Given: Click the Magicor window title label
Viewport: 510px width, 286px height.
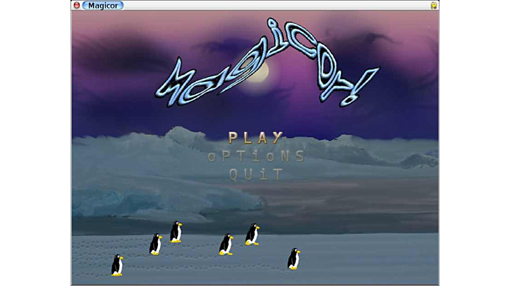Looking at the screenshot, I should pyautogui.click(x=102, y=5).
